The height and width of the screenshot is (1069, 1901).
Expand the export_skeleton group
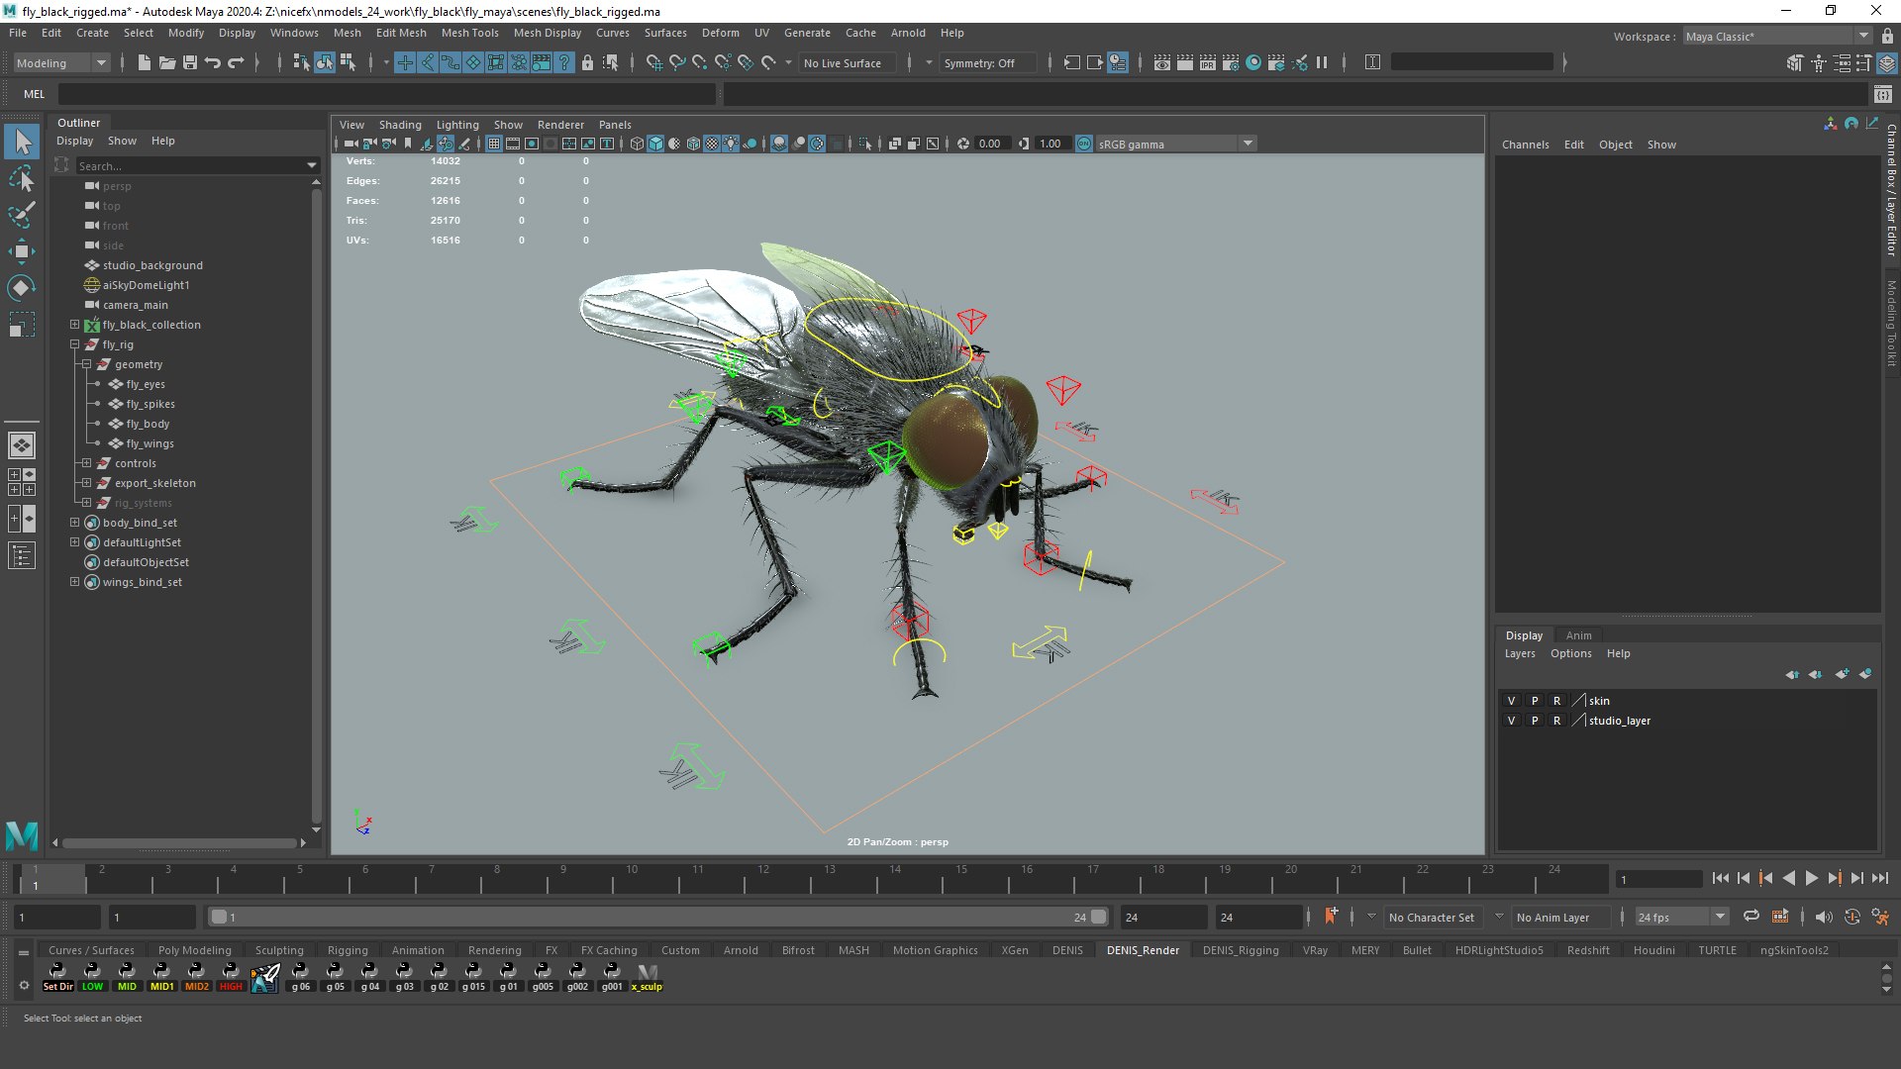pyautogui.click(x=86, y=483)
